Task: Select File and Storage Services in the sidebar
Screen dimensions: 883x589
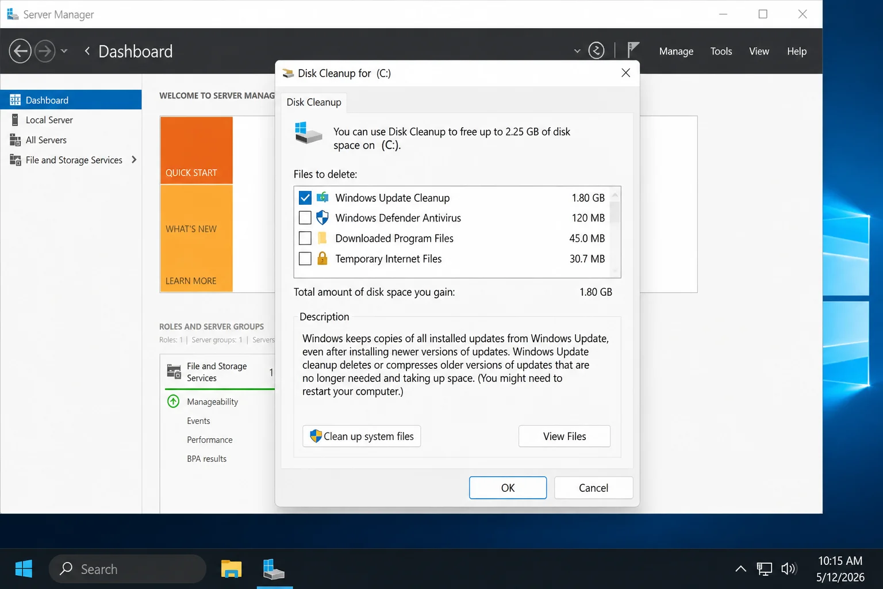Action: (x=71, y=160)
